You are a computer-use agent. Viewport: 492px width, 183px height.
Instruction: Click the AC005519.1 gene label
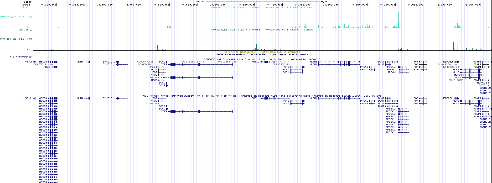[x=42, y=64]
